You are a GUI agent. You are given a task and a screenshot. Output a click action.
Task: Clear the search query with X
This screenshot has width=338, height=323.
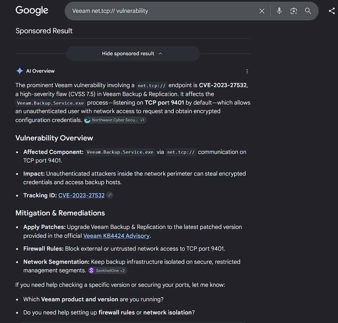[x=262, y=11]
